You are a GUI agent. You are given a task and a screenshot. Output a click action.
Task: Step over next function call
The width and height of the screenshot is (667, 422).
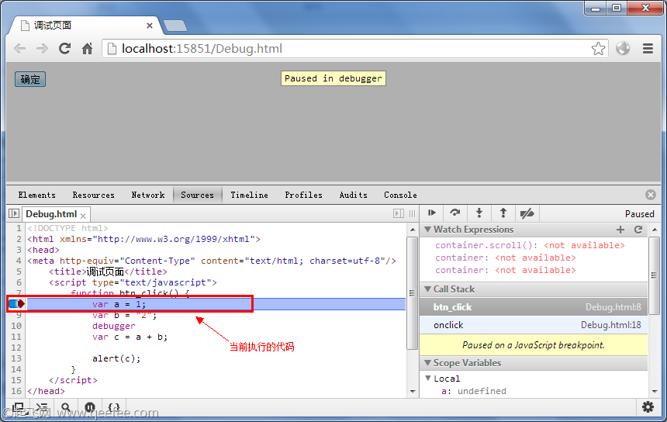click(x=455, y=213)
